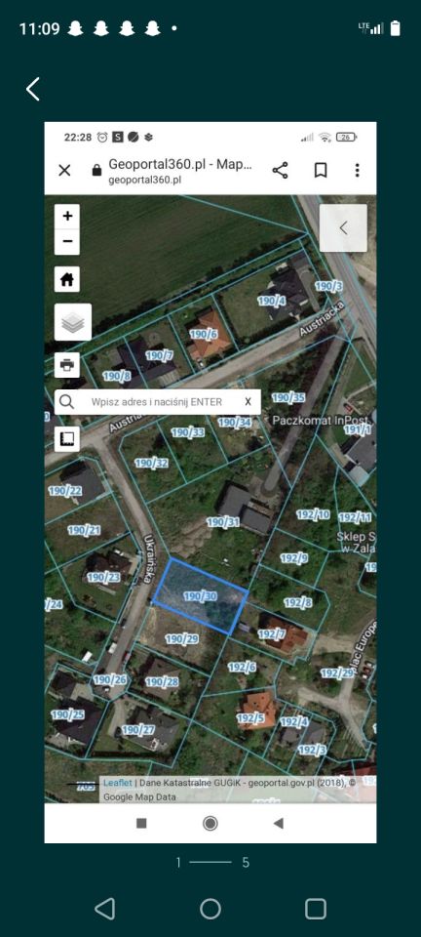Open the Leaflet attribution link
421x937 pixels.
point(118,782)
